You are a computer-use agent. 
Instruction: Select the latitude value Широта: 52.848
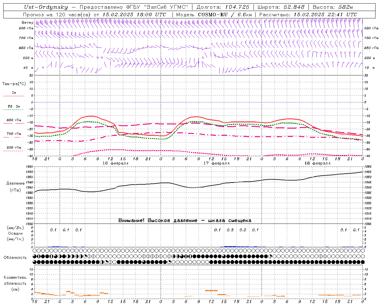tap(281, 7)
